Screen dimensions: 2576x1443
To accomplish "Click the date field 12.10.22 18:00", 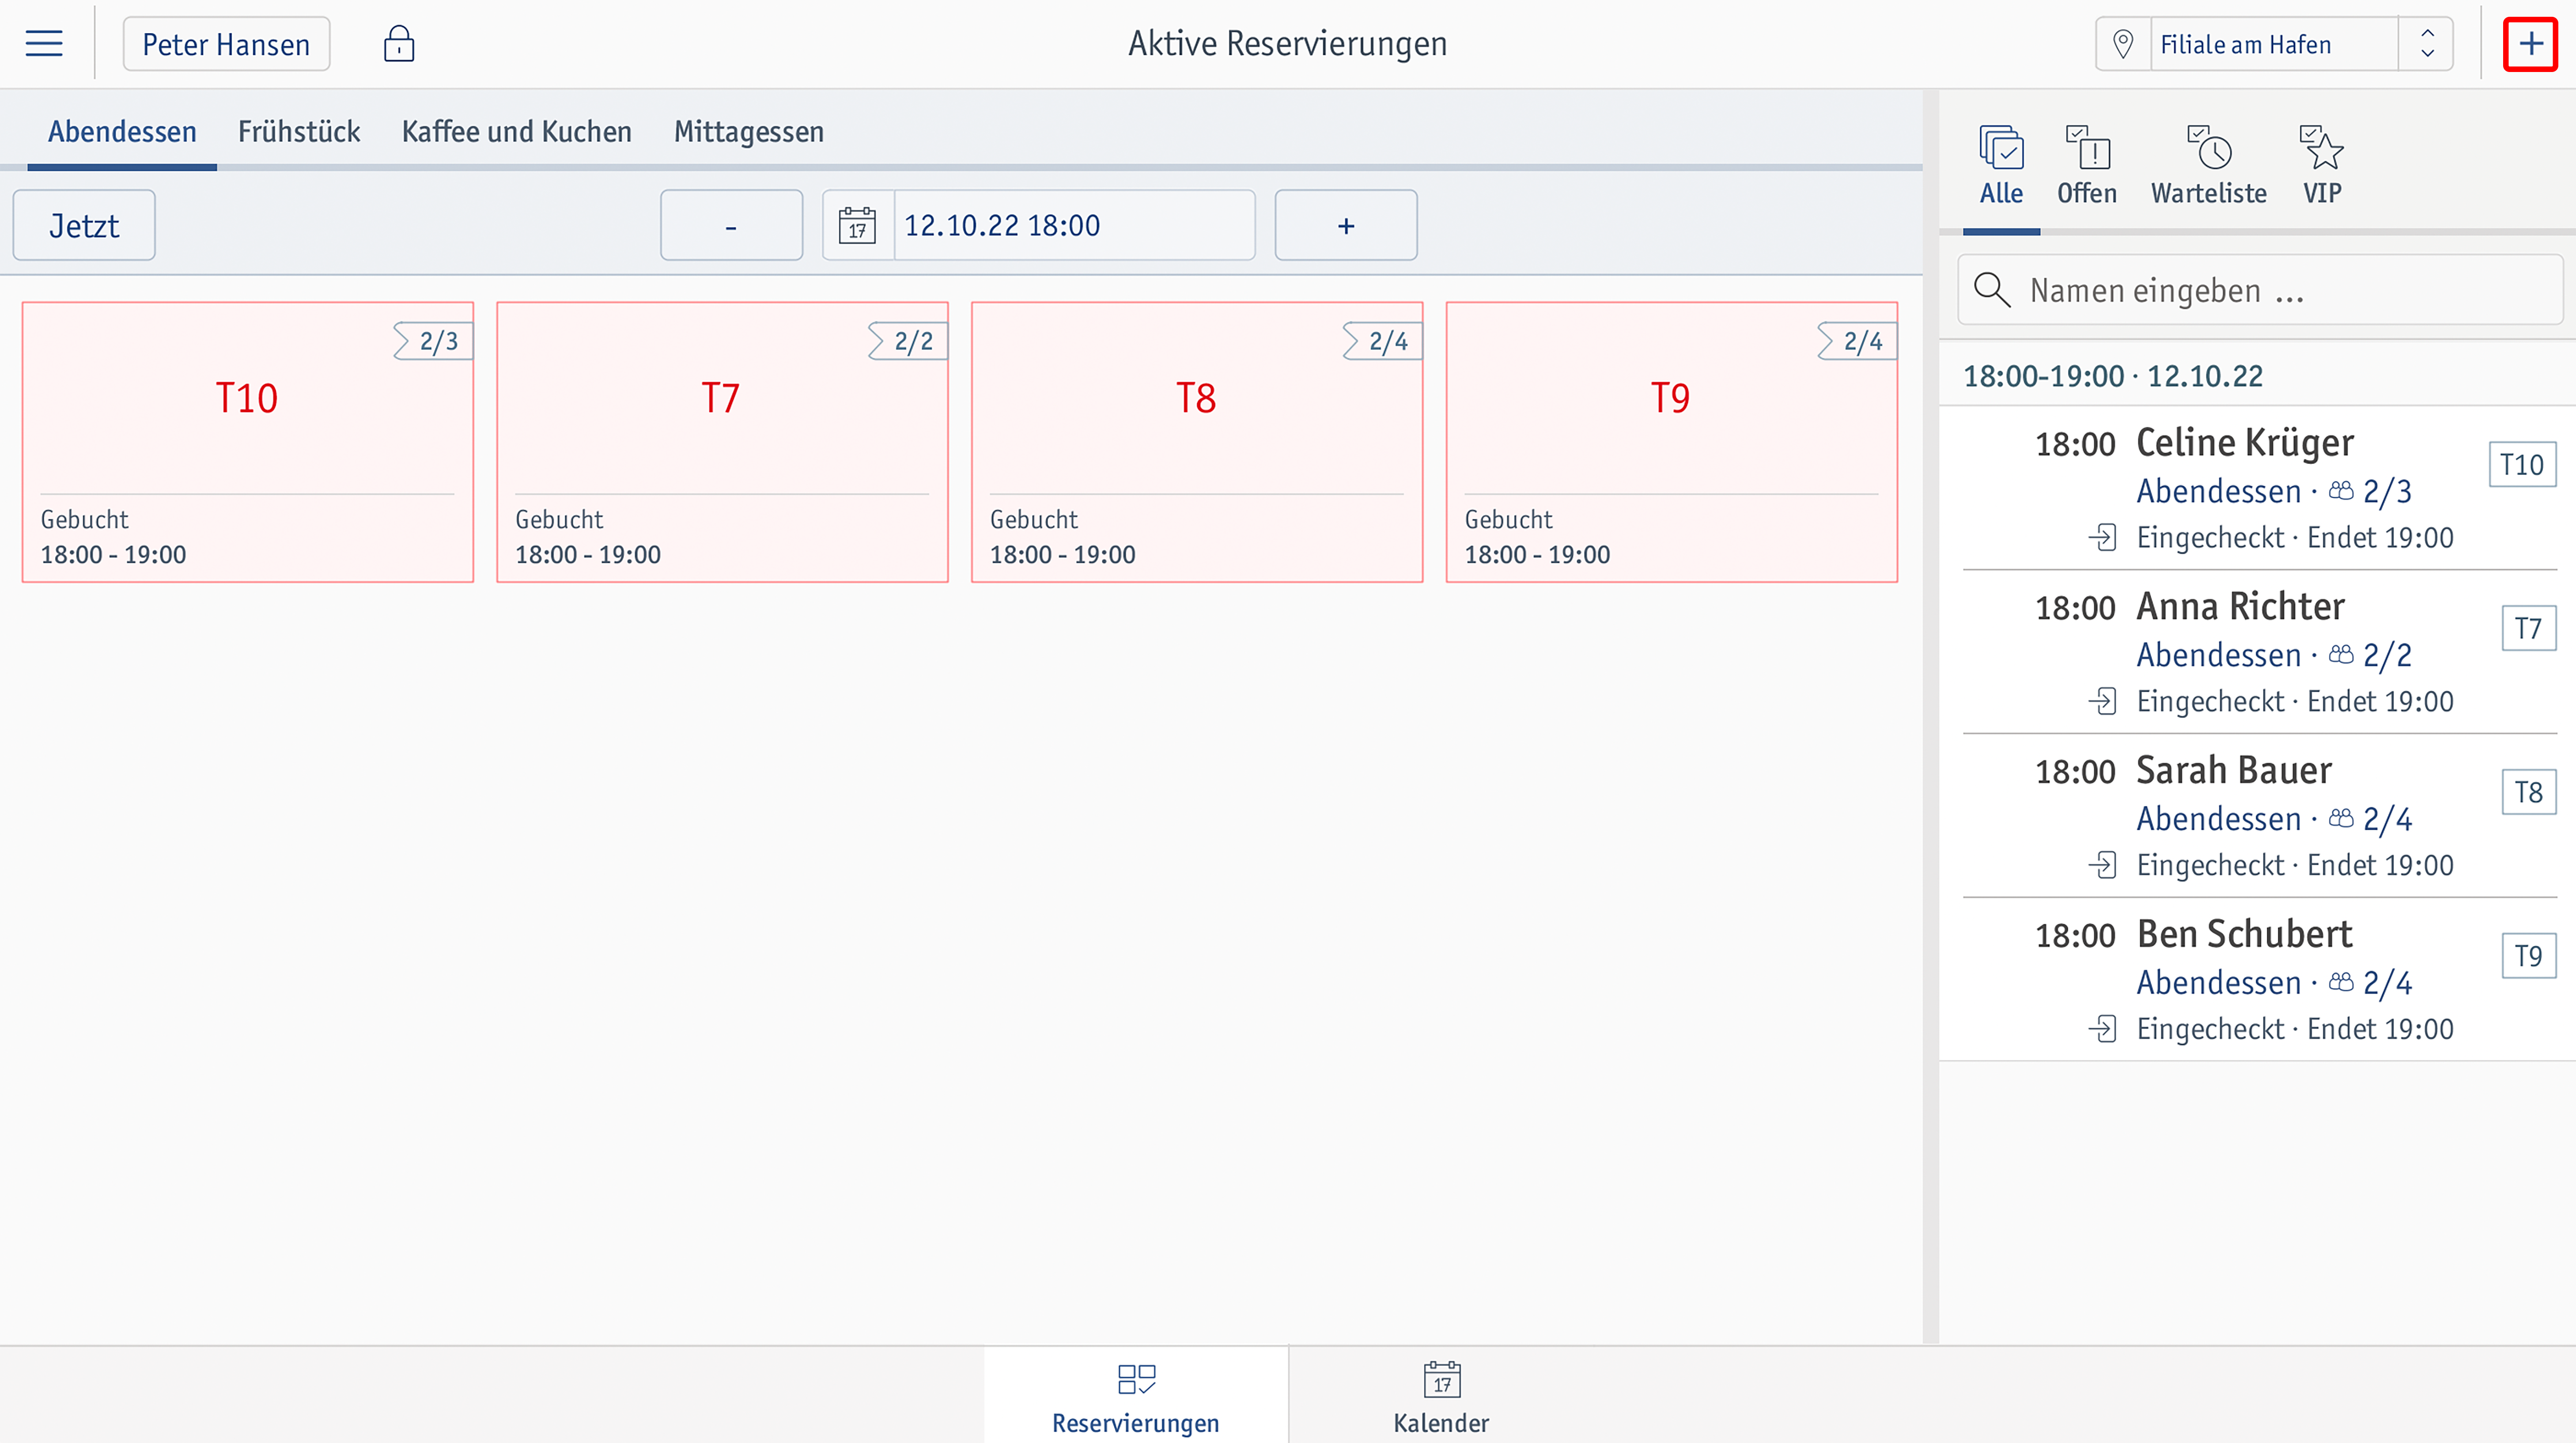I will click(1074, 225).
